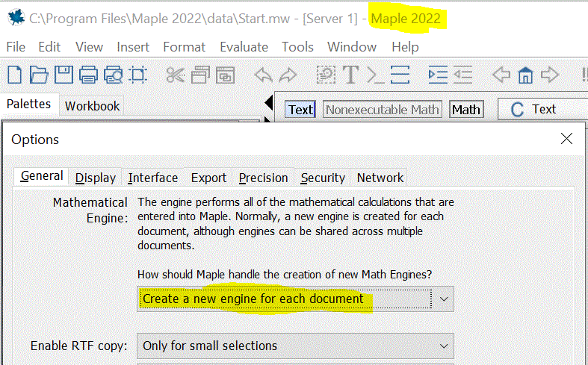Switch to the Export options tab
Screen dimensions: 588x365
tap(208, 178)
